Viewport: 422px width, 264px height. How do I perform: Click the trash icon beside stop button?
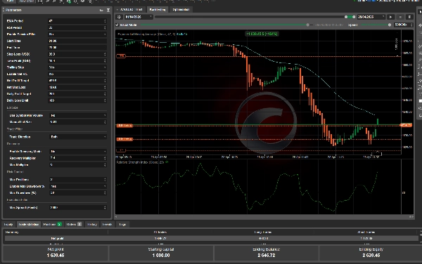pyautogui.click(x=409, y=17)
